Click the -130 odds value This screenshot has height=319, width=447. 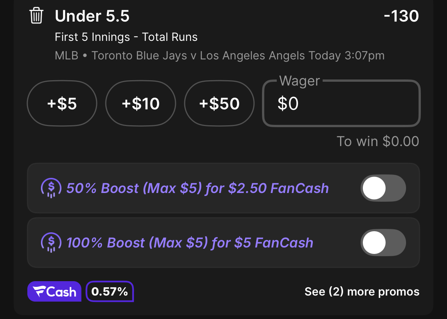point(401,16)
